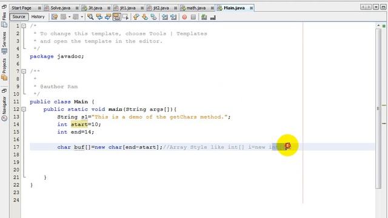Find next occurrence toolbar icon
The height and width of the screenshot is (218, 388).
[108, 17]
